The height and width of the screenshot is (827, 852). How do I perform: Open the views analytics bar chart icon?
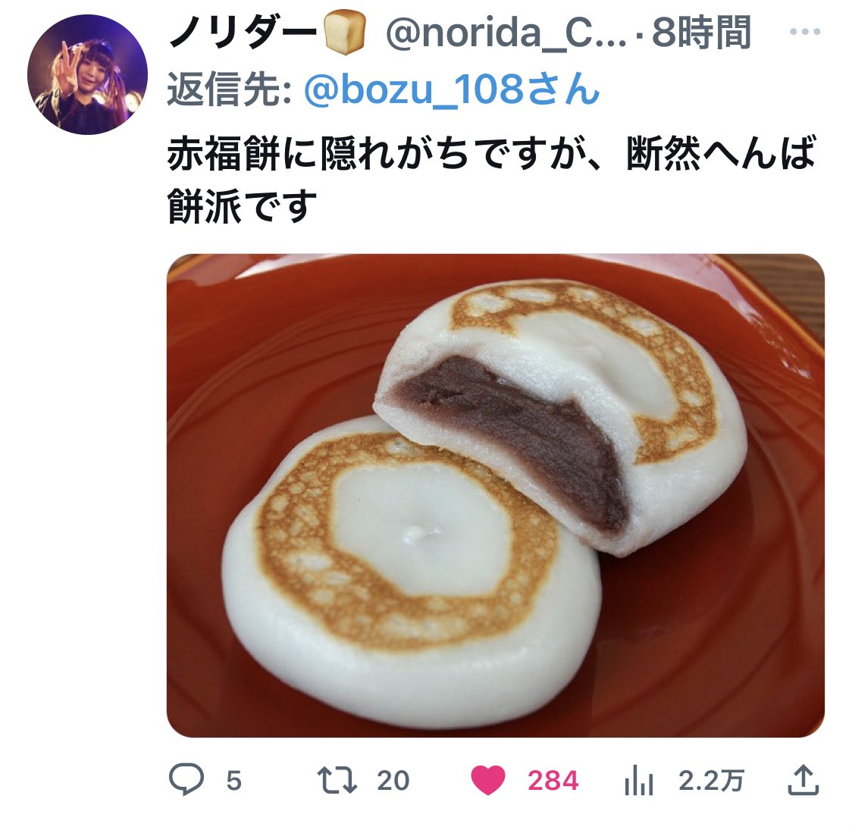point(638,780)
